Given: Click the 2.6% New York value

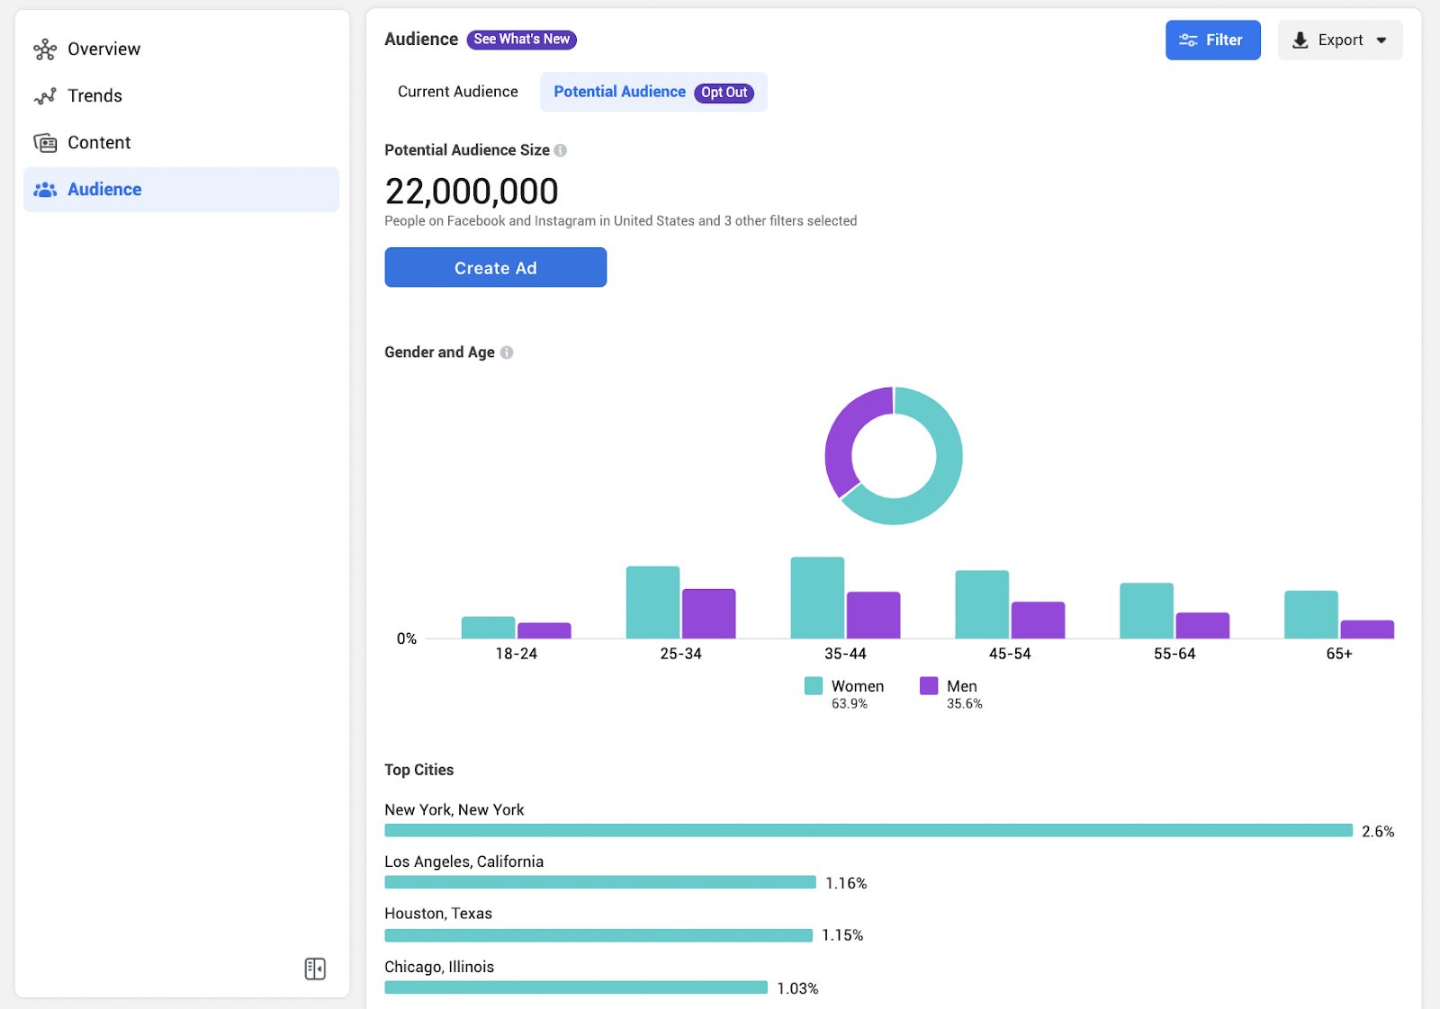Looking at the screenshot, I should (1378, 832).
